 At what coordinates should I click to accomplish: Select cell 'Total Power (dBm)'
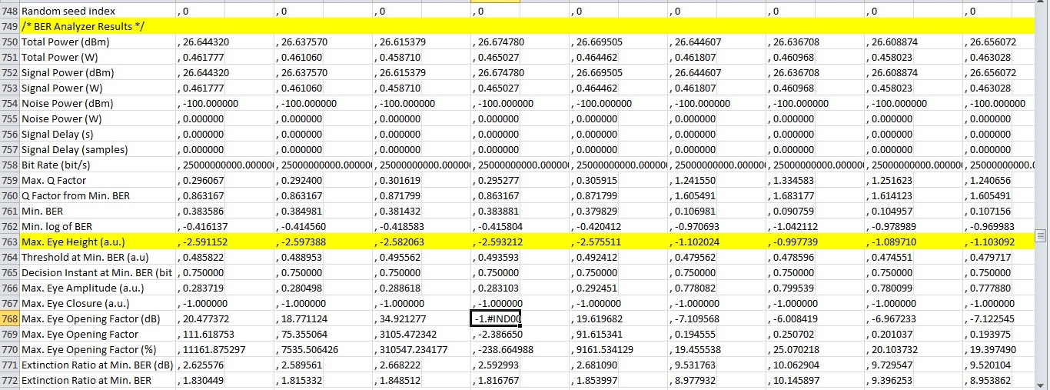tap(98, 42)
